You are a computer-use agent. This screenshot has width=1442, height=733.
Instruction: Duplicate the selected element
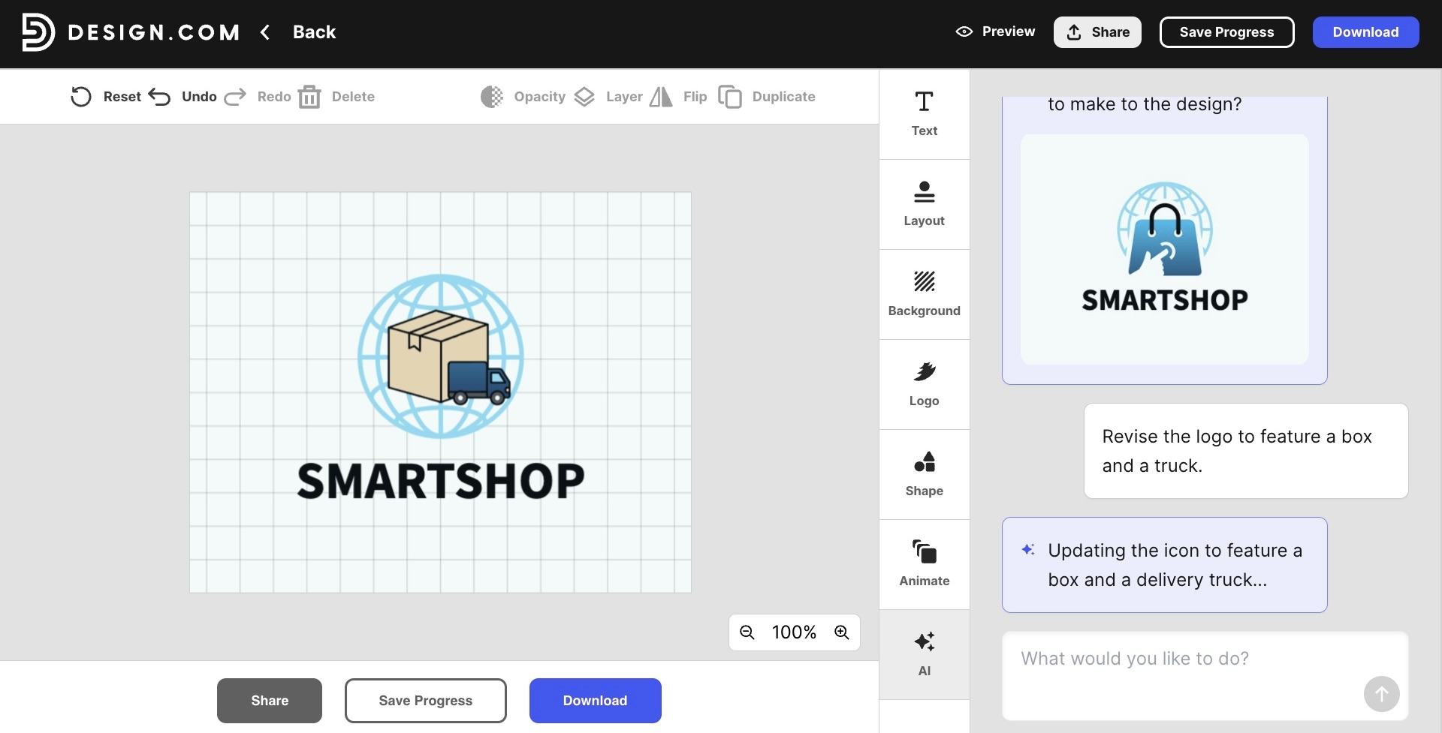click(767, 97)
